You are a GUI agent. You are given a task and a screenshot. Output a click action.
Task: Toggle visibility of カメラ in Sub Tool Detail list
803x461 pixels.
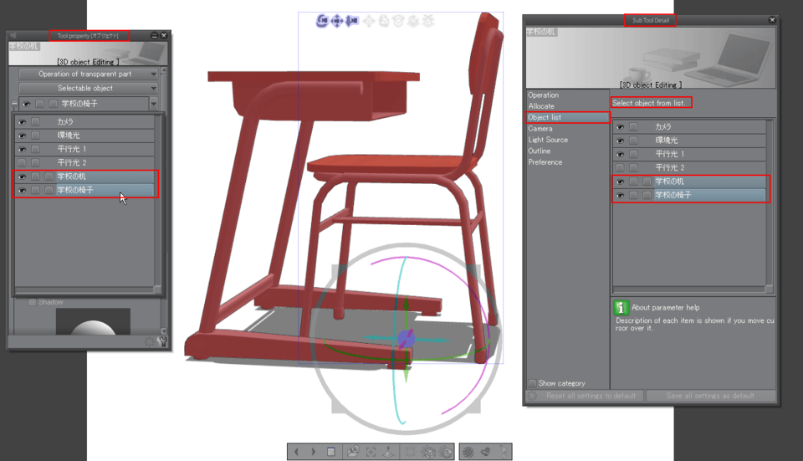click(620, 126)
